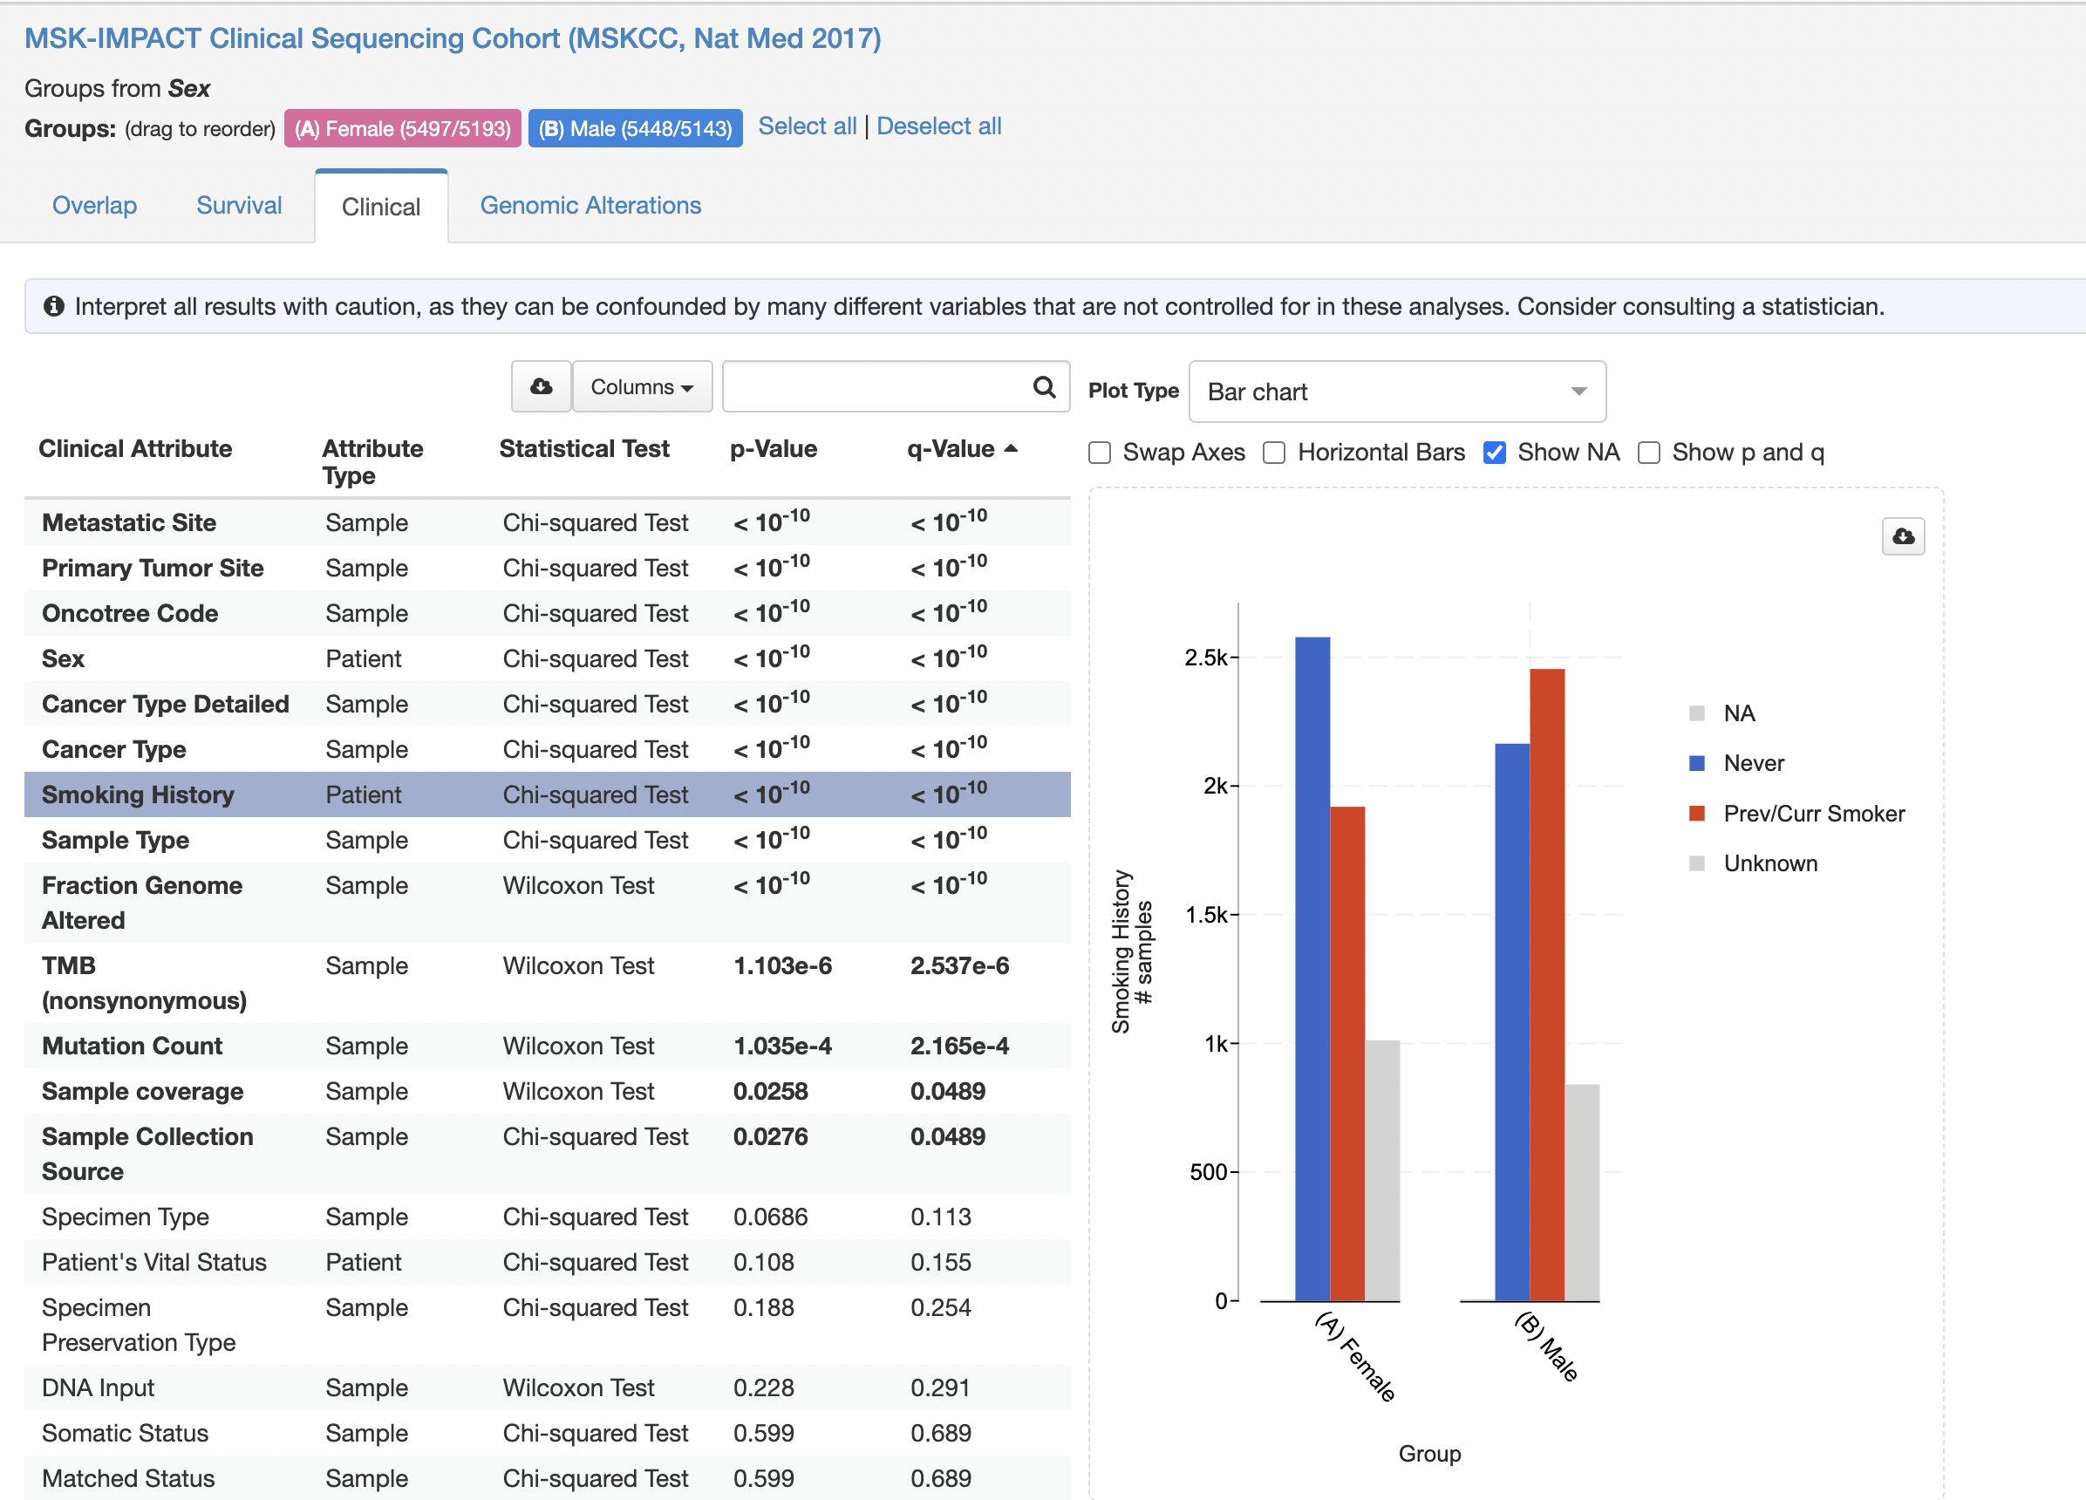Switch to the Survival tab
The image size is (2086, 1500).
tap(239, 205)
